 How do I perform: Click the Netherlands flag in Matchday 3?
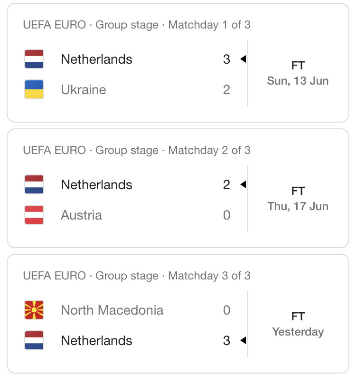[x=34, y=340]
